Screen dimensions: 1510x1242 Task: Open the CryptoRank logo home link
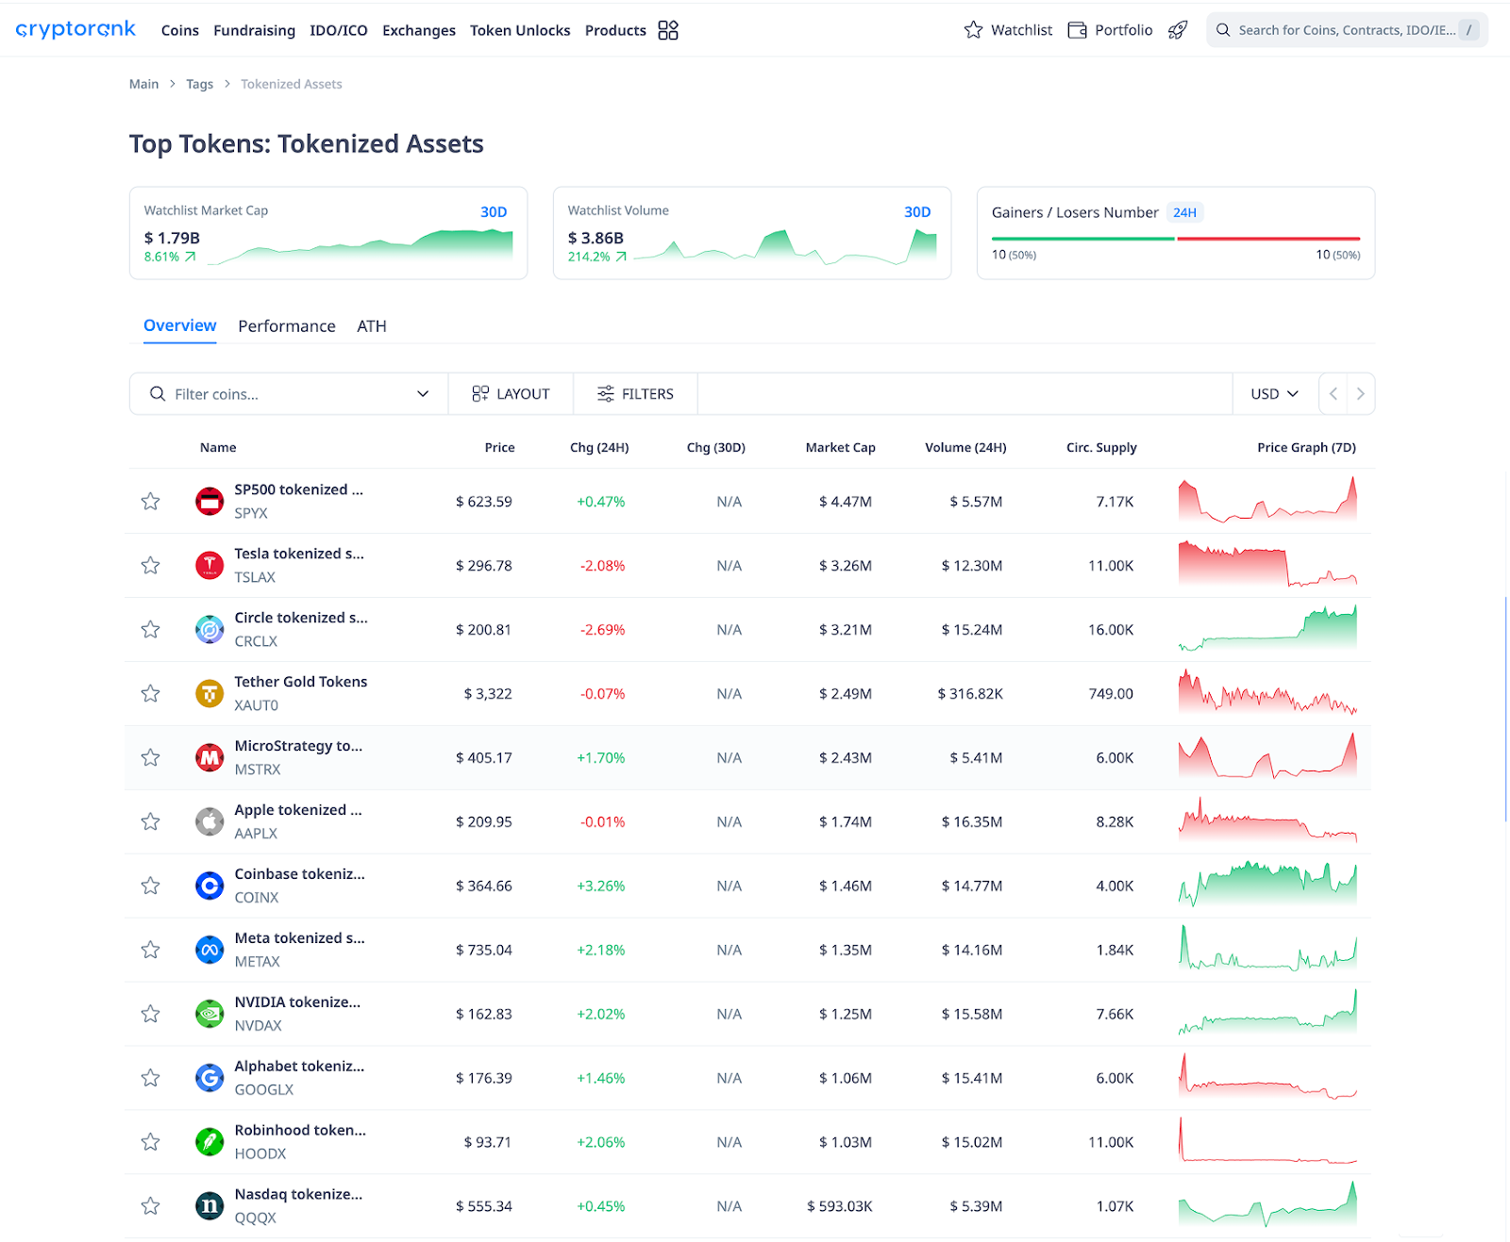[75, 29]
